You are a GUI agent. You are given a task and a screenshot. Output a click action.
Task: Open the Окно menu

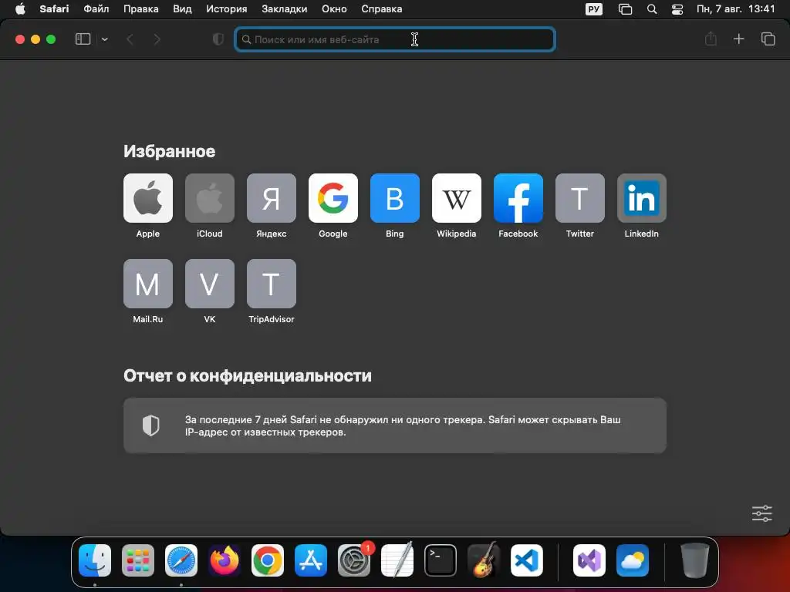coord(334,9)
